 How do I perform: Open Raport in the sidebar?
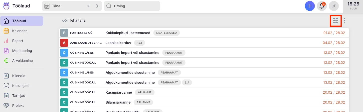pos(18,41)
